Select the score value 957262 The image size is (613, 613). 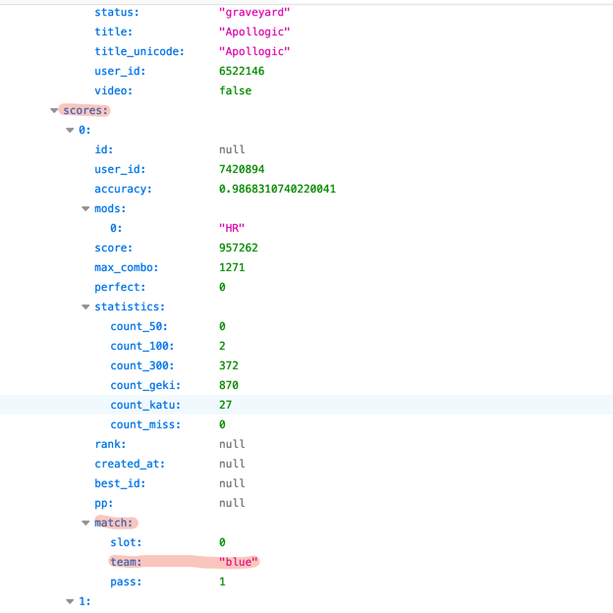[239, 248]
